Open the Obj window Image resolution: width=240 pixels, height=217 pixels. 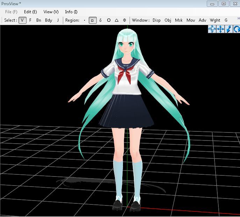[x=168, y=20]
